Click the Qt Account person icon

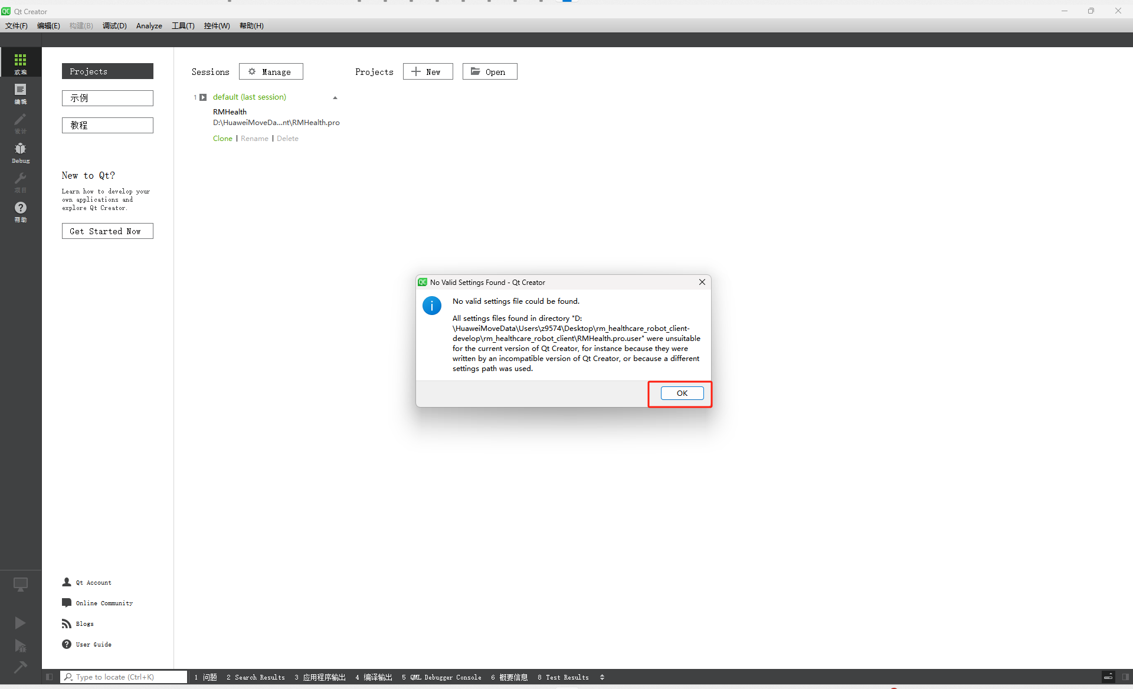pyautogui.click(x=67, y=582)
